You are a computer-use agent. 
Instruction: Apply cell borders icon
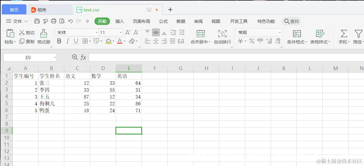[85, 41]
